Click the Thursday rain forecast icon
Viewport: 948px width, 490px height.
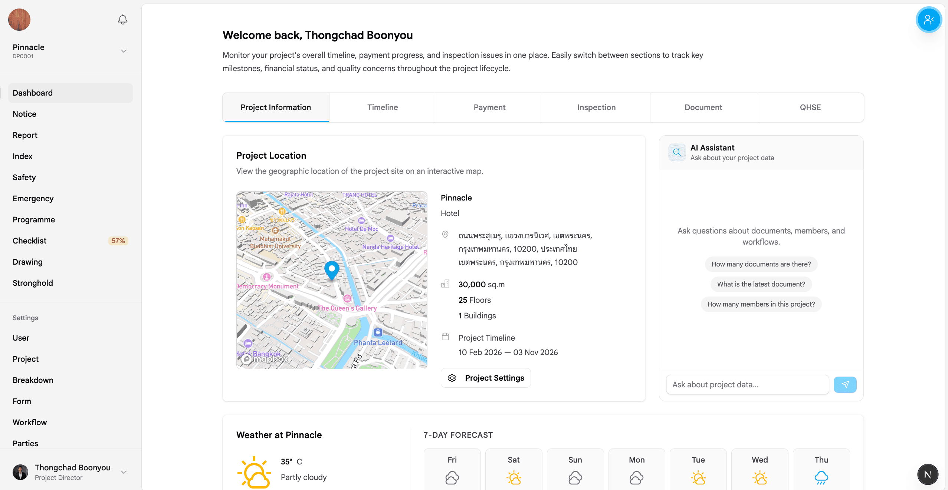(821, 477)
